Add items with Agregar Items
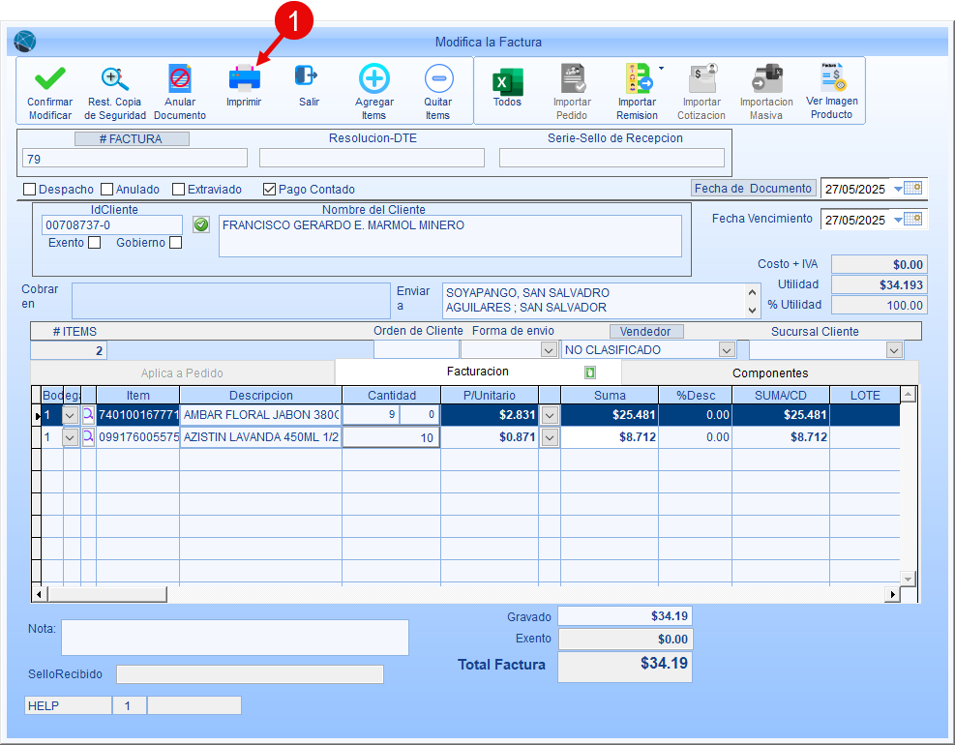Image resolution: width=955 pixels, height=745 pixels. pos(373,78)
